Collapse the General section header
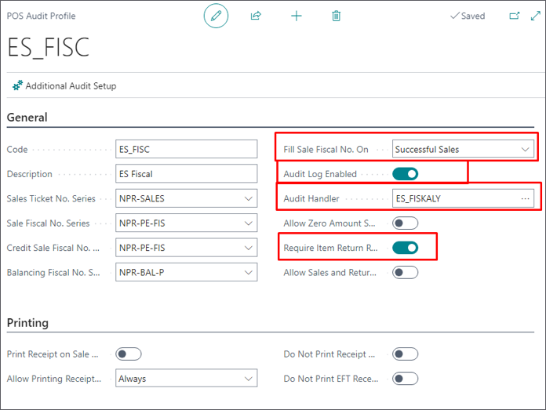Screen dimensions: 546x410 [27, 118]
